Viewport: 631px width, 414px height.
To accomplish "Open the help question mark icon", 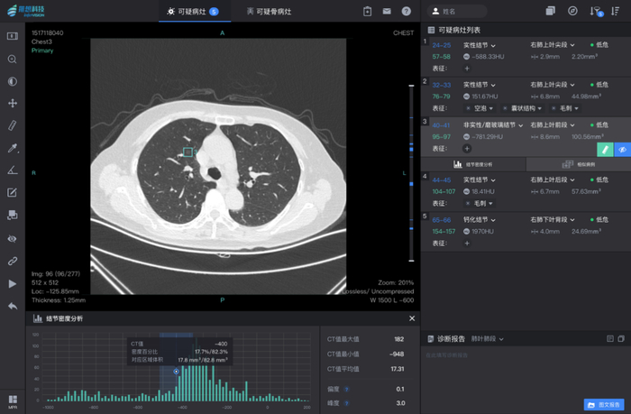I will 407,12.
